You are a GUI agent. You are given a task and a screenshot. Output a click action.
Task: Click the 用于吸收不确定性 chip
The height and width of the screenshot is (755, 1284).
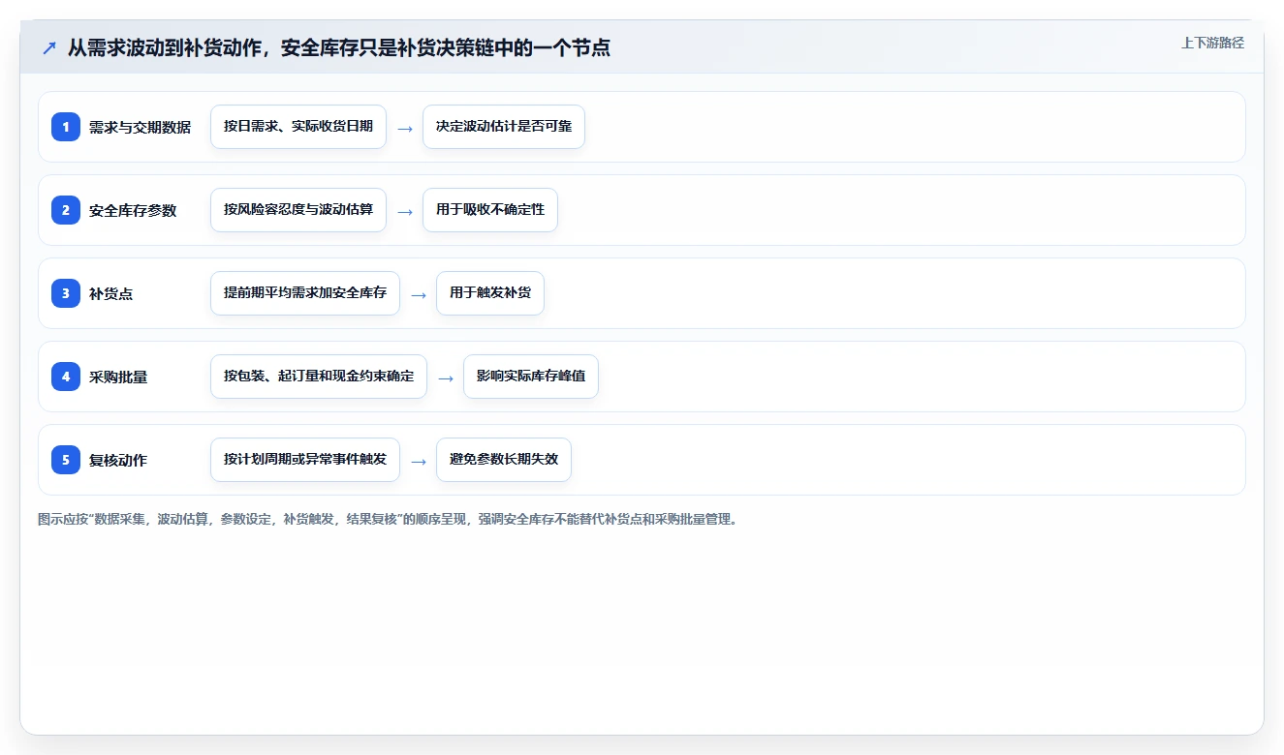[x=490, y=210]
